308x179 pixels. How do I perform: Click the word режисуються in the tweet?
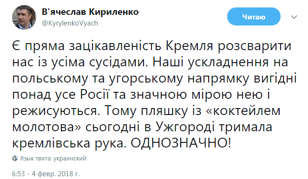[x=55, y=111]
